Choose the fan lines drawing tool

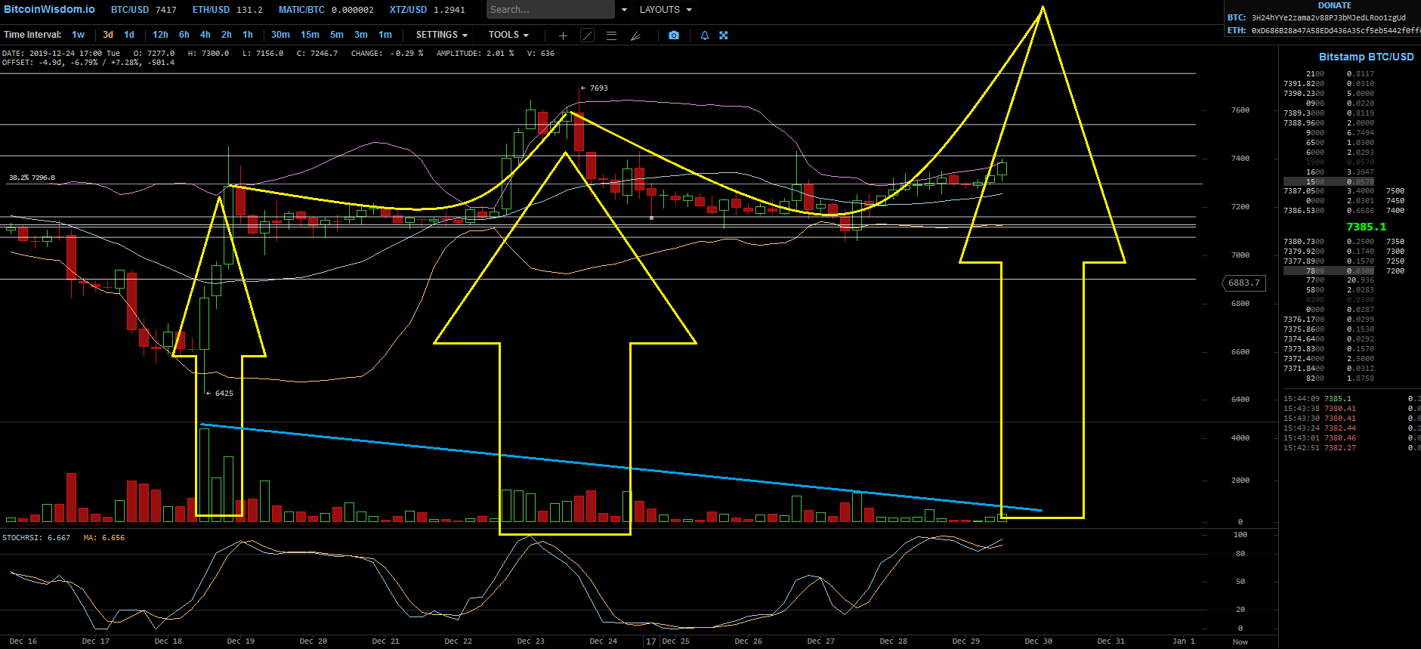click(x=636, y=36)
